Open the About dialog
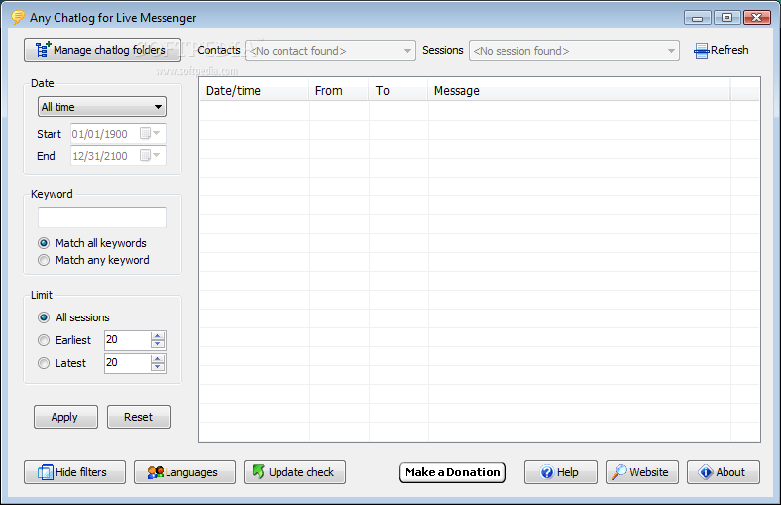This screenshot has width=781, height=505. [x=724, y=472]
